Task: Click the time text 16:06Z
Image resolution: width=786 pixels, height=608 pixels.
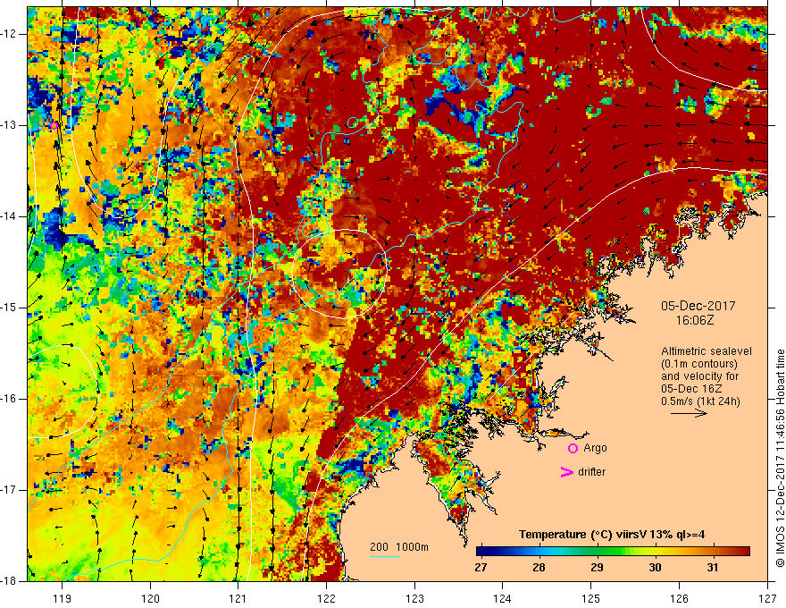Action: [x=695, y=320]
